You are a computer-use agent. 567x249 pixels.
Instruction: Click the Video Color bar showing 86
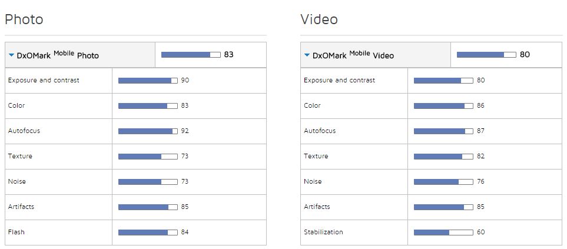click(443, 106)
